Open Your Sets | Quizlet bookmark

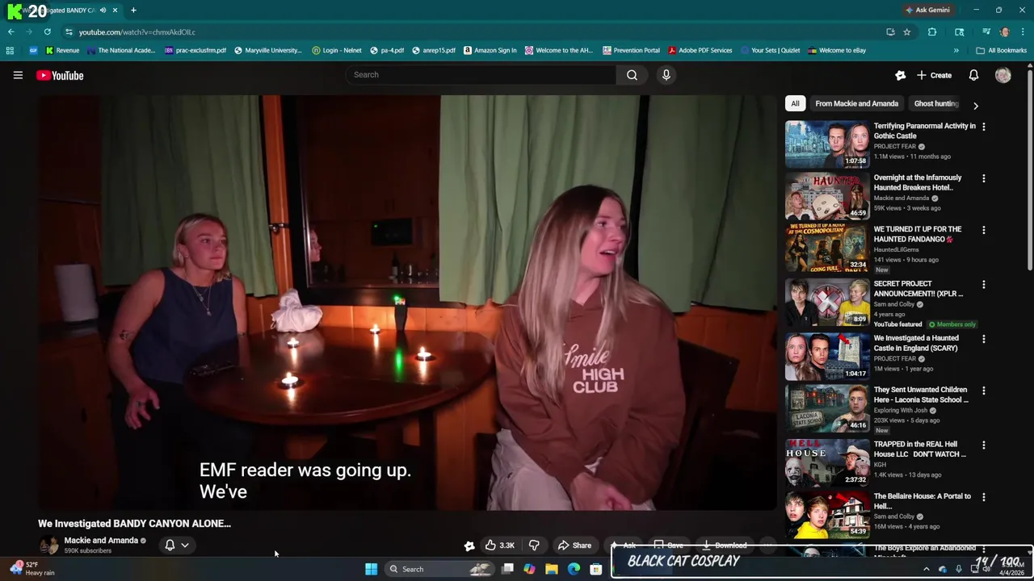(770, 50)
